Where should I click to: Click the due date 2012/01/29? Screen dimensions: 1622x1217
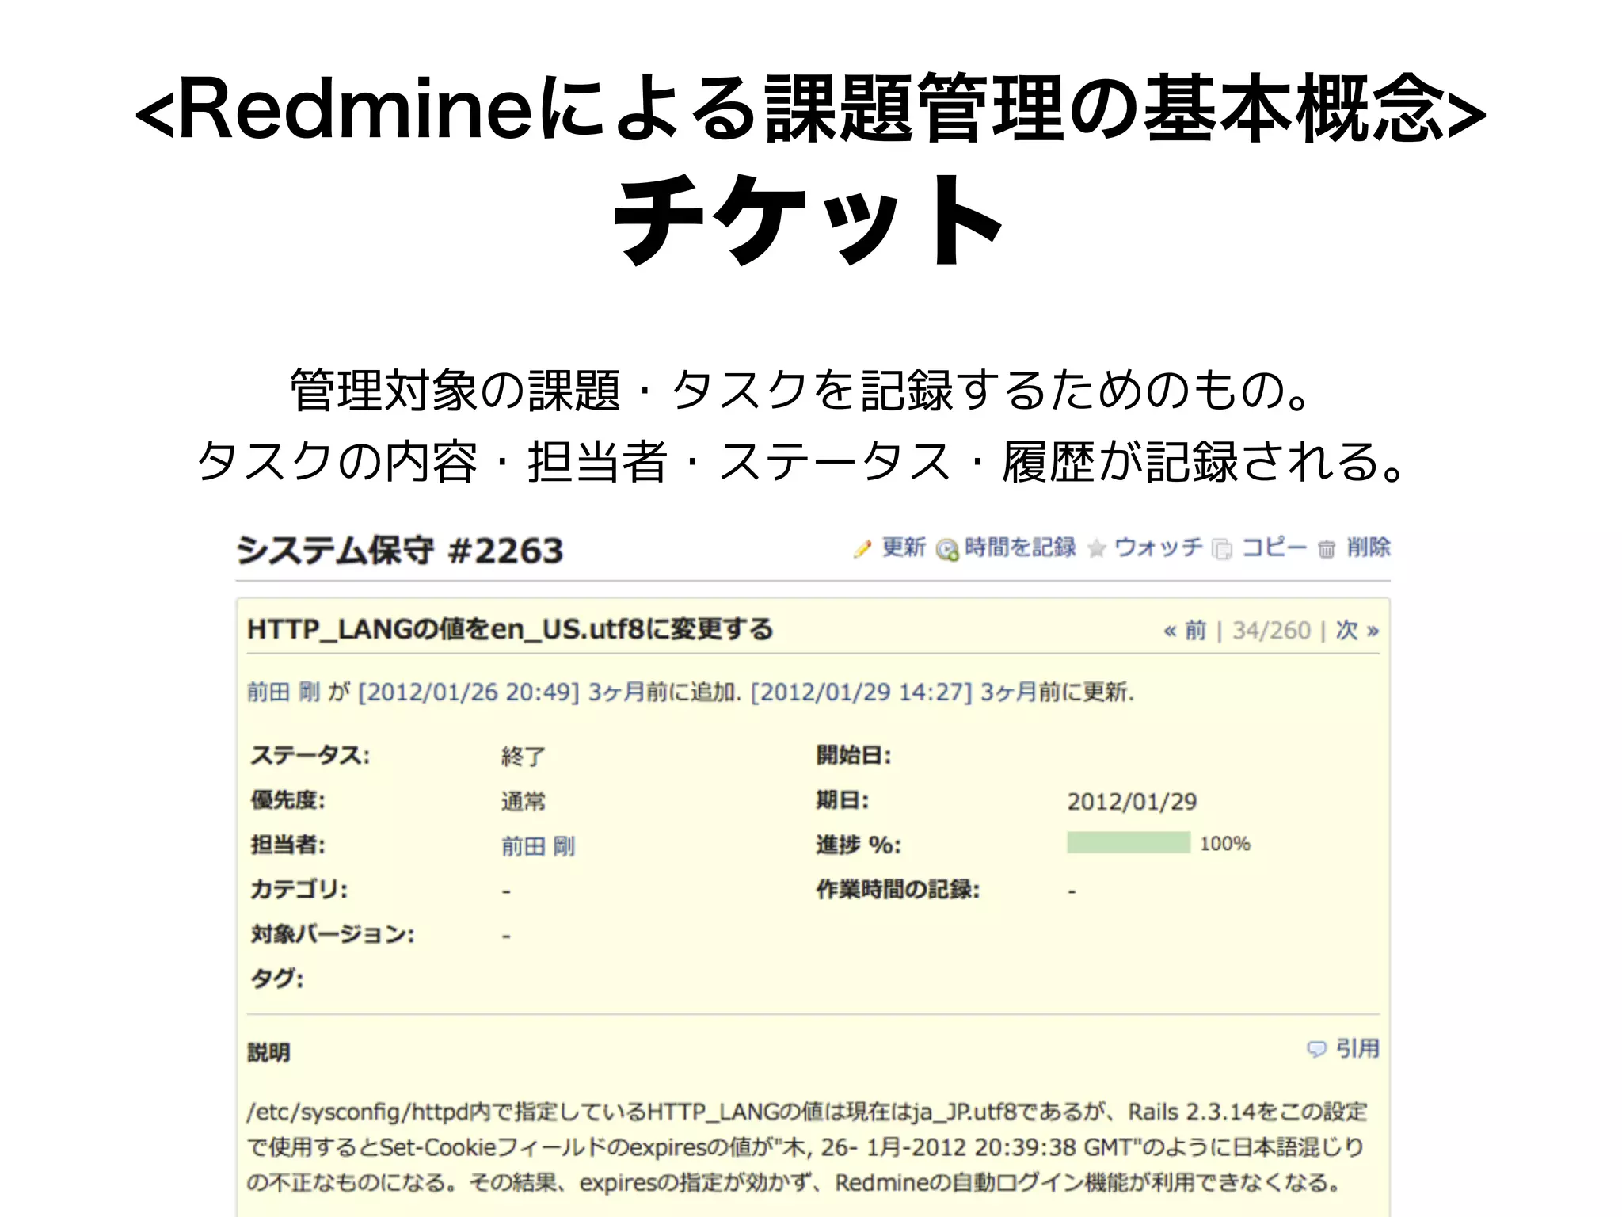click(1132, 802)
